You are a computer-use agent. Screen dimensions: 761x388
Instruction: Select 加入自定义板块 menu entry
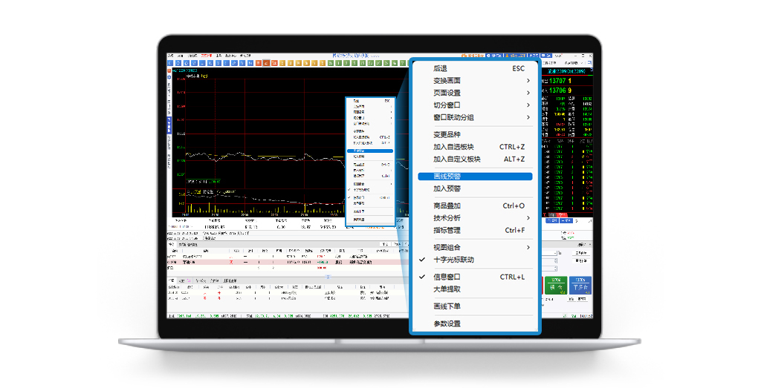475,159
